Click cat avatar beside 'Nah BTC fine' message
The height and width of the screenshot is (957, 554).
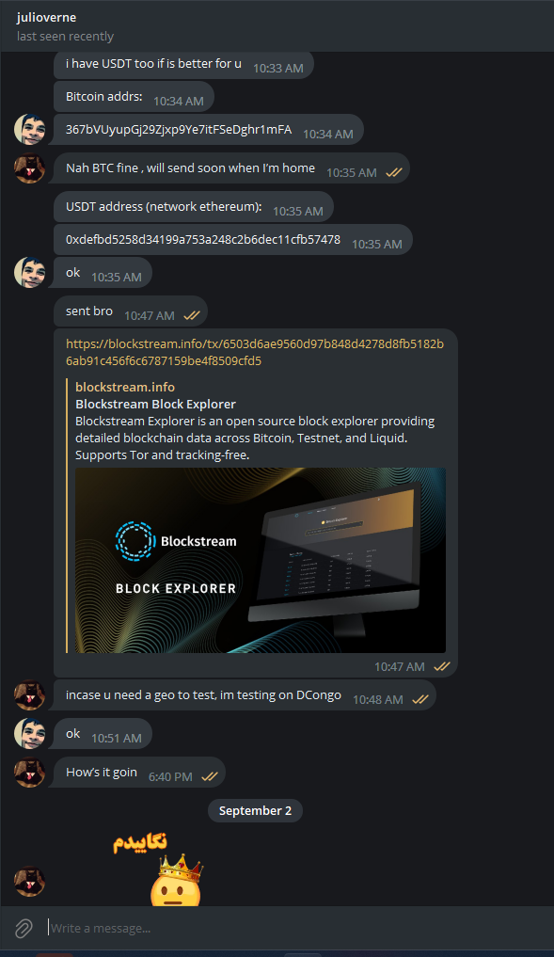click(30, 167)
